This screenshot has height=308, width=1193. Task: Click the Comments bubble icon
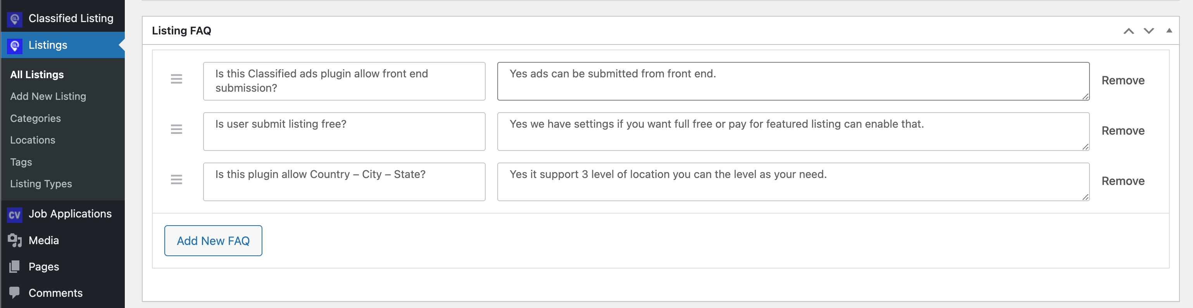(15, 293)
